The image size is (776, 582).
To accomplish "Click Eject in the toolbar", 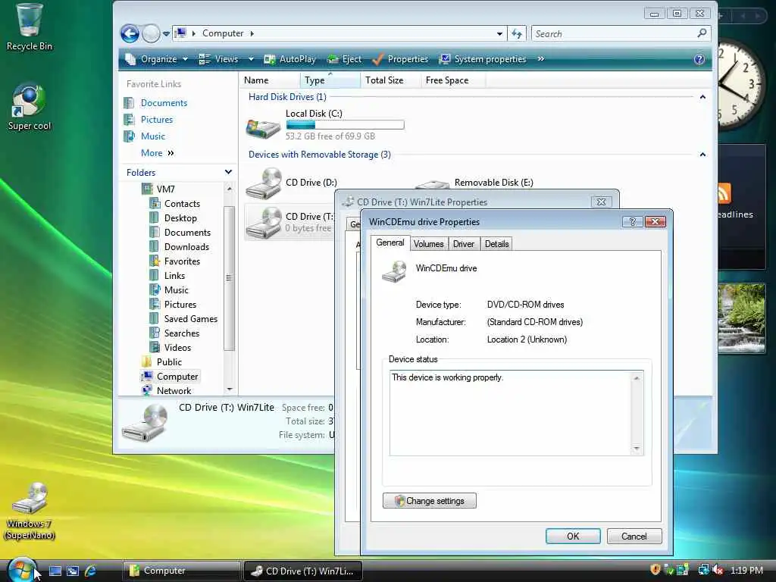I will [x=345, y=59].
